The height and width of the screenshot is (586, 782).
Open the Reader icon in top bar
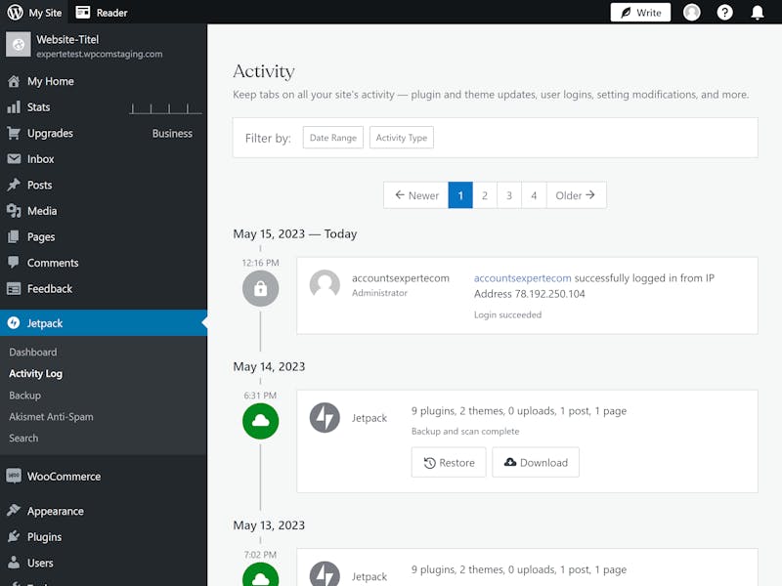[x=83, y=12]
